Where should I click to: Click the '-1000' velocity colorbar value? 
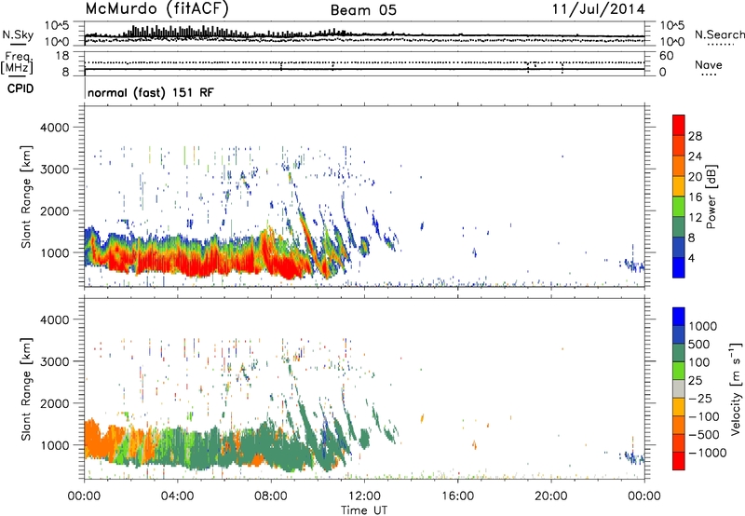(x=707, y=453)
